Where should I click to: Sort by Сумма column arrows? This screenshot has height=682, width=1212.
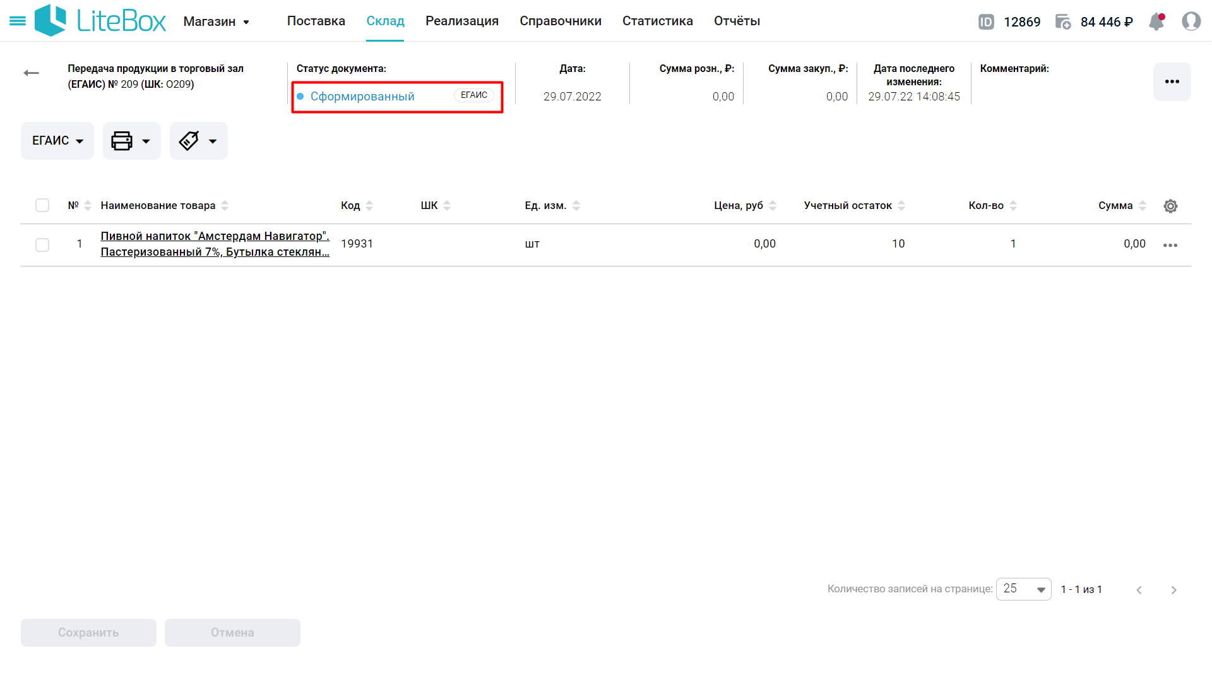click(1143, 206)
